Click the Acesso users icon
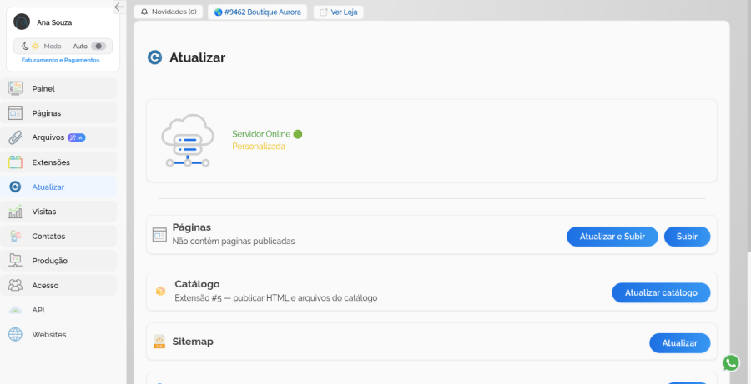Viewport: 751px width, 384px height. point(15,285)
